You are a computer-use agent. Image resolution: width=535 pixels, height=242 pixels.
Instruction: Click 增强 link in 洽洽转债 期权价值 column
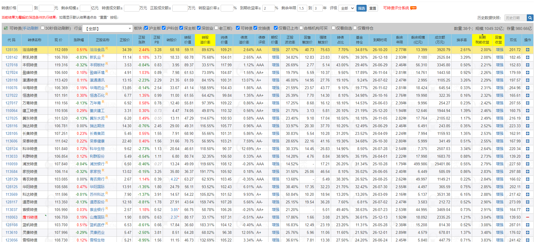pyautogui.click(x=275, y=50)
